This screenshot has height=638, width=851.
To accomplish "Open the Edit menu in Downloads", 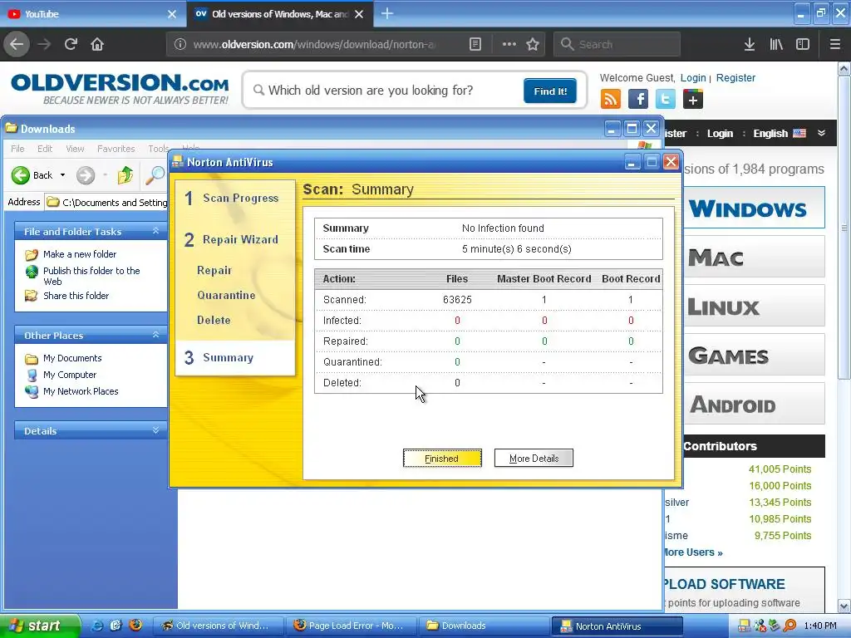I will pos(45,149).
